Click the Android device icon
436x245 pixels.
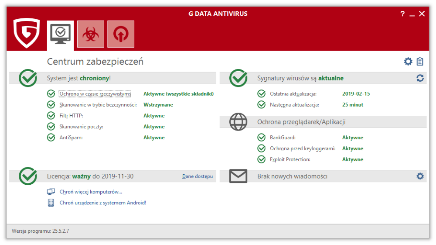[x=51, y=203]
